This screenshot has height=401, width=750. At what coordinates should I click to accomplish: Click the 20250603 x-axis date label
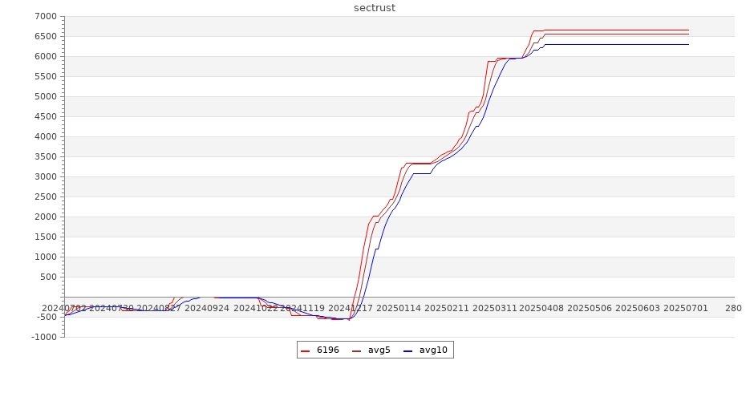[638, 308]
